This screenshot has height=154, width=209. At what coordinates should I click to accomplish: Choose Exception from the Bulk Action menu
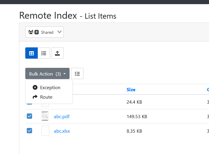point(50,87)
